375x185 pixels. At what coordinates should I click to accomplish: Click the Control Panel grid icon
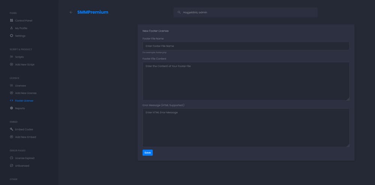tap(12, 21)
